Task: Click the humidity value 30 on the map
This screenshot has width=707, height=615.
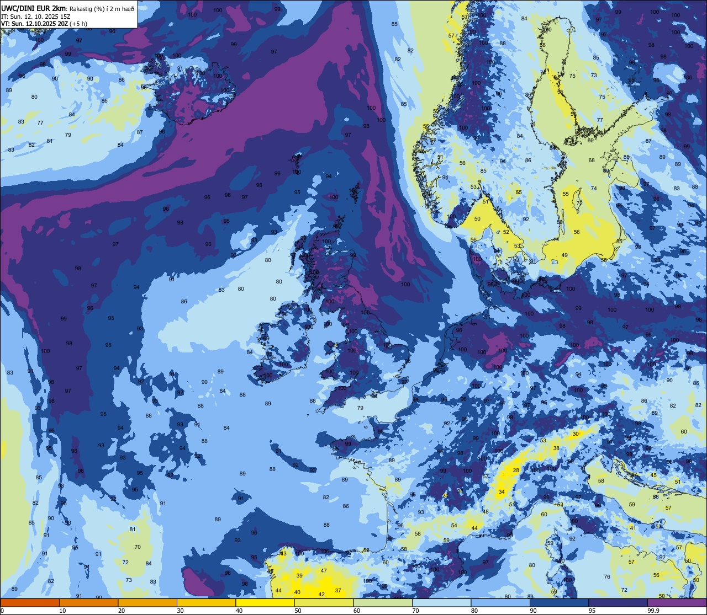Action: [x=576, y=434]
